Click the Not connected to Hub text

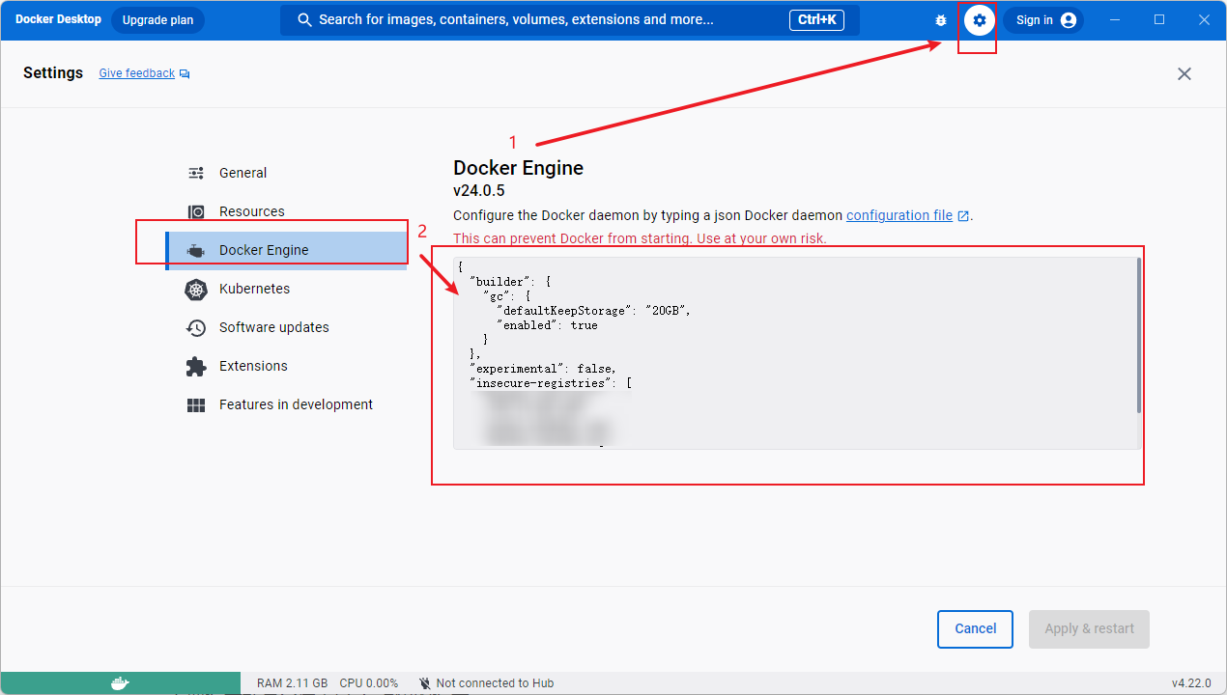point(495,683)
